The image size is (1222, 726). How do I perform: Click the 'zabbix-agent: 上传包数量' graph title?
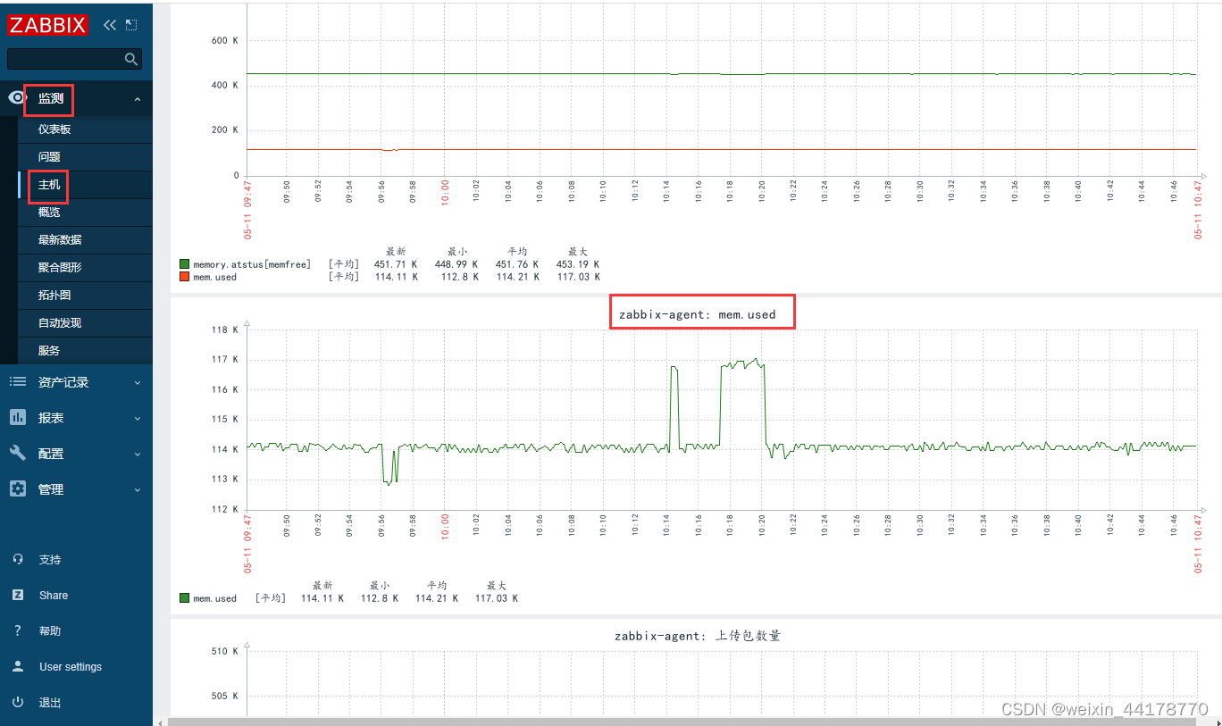click(x=698, y=636)
